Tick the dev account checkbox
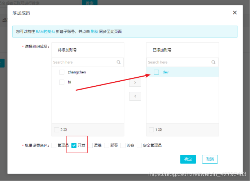 click(156, 72)
